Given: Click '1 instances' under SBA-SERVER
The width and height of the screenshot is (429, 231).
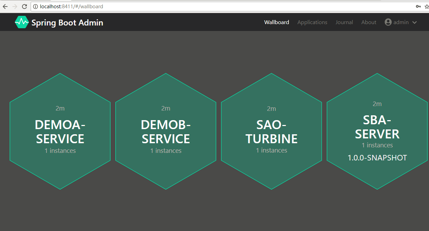Looking at the screenshot, I should (377, 145).
